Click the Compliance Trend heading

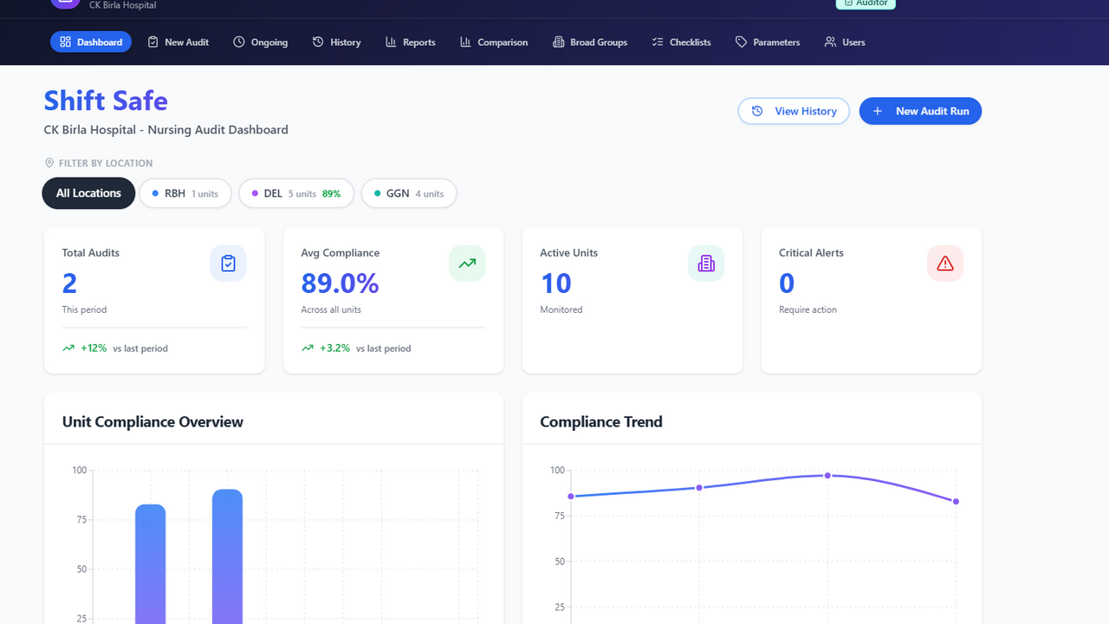(601, 422)
